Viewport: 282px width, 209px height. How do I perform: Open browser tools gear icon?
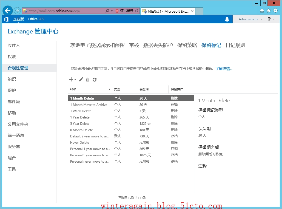pos(275,11)
